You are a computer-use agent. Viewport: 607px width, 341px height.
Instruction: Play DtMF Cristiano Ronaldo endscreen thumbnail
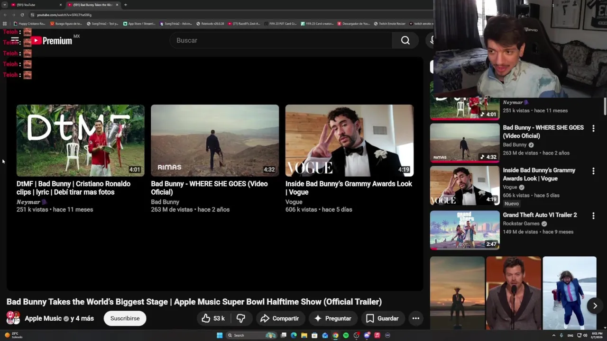tap(81, 141)
